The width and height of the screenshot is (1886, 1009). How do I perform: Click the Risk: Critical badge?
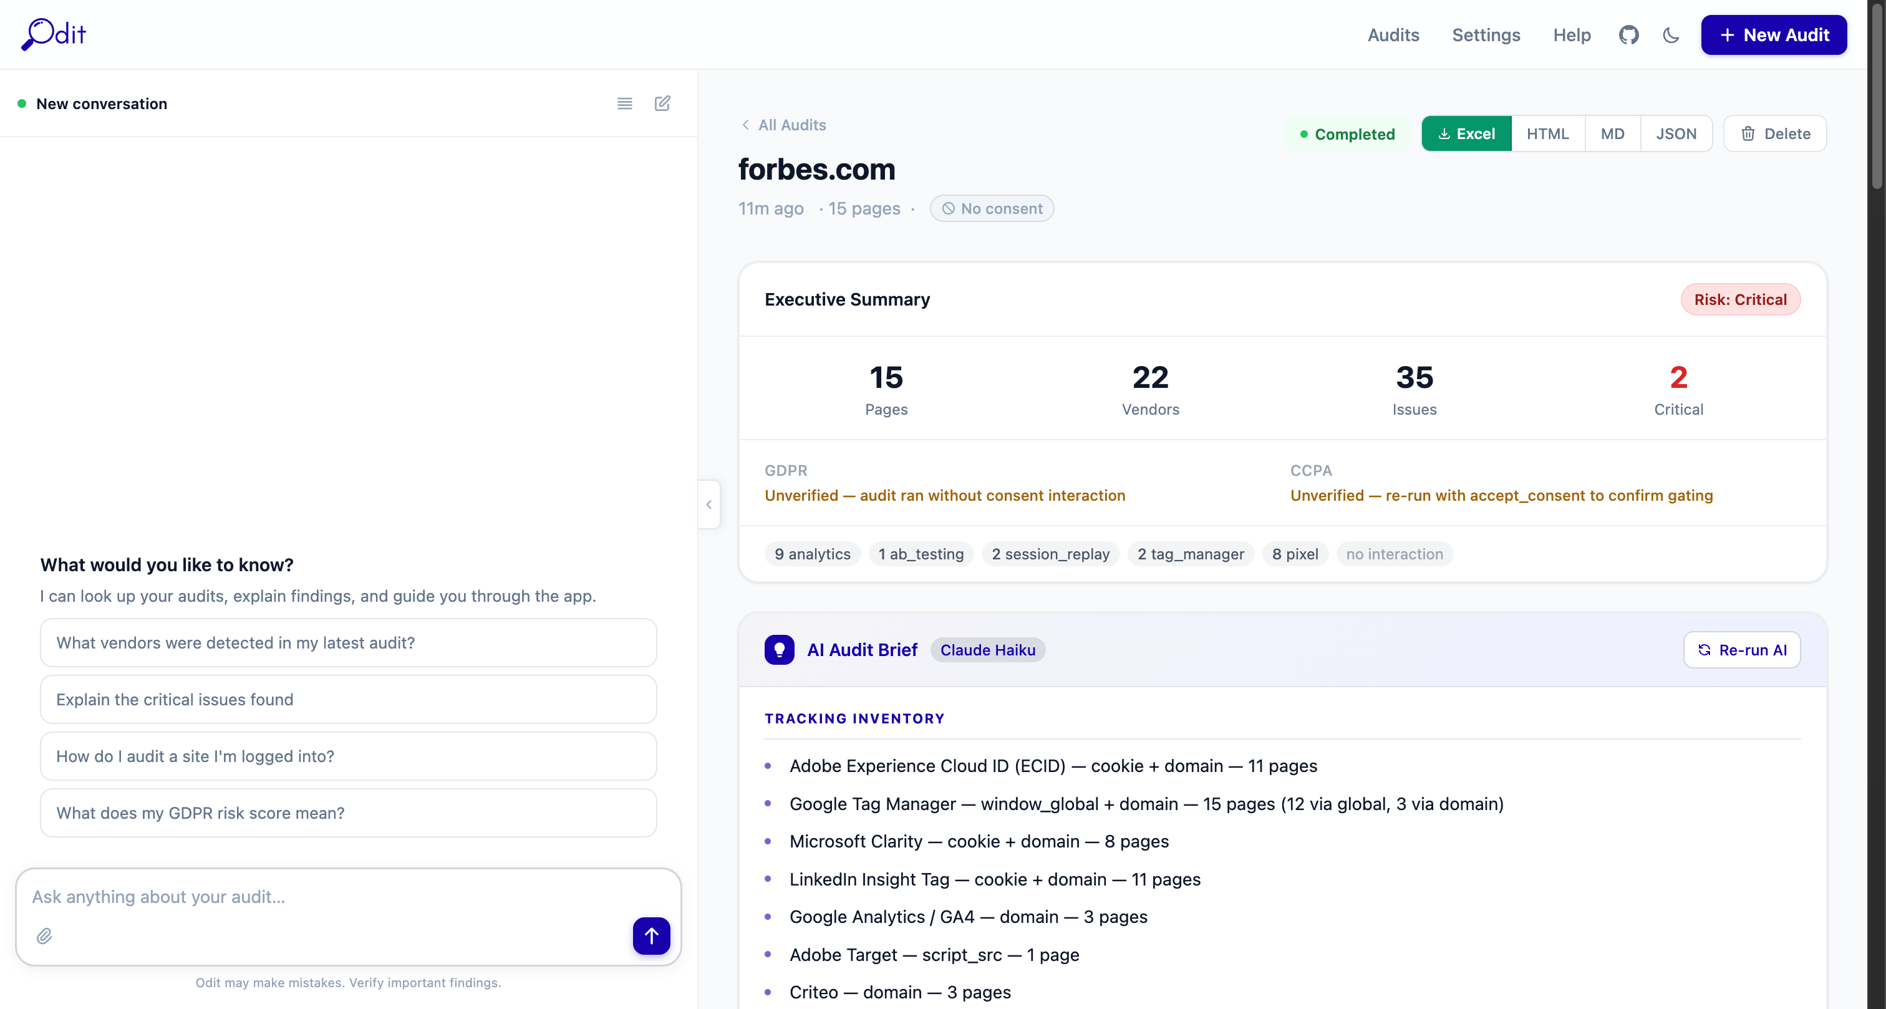[1740, 299]
